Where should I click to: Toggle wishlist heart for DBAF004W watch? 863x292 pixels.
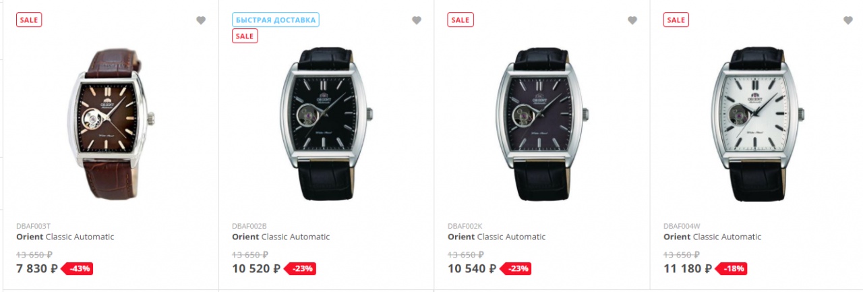848,20
